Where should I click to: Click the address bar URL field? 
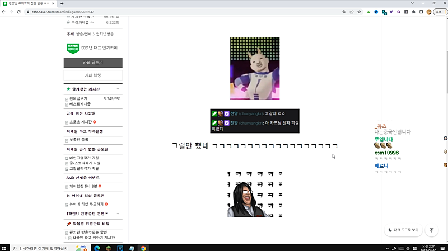pyautogui.click(x=183, y=12)
